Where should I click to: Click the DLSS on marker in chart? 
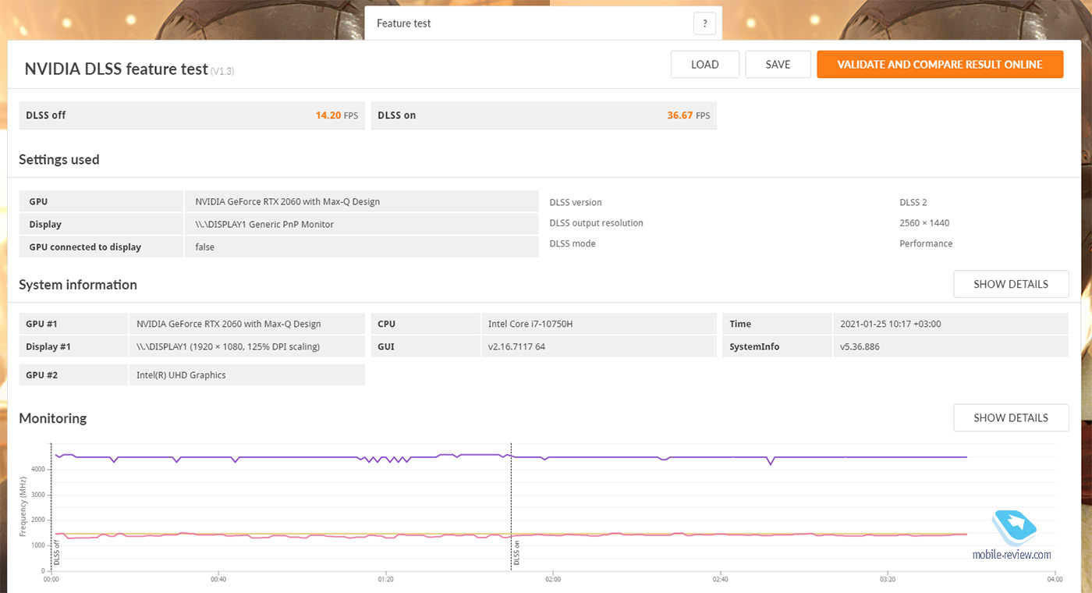[516, 555]
